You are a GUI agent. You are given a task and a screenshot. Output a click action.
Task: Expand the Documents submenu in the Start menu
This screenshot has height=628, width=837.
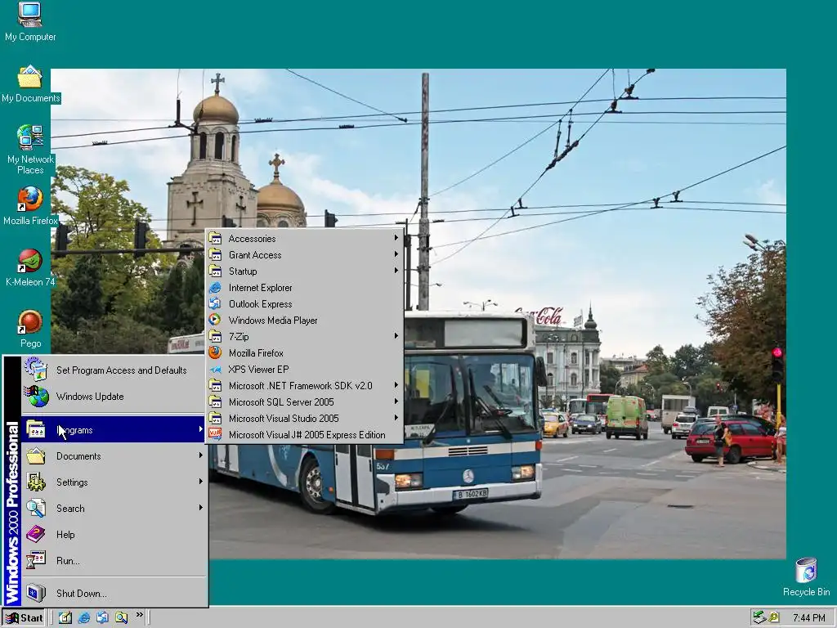(x=114, y=455)
